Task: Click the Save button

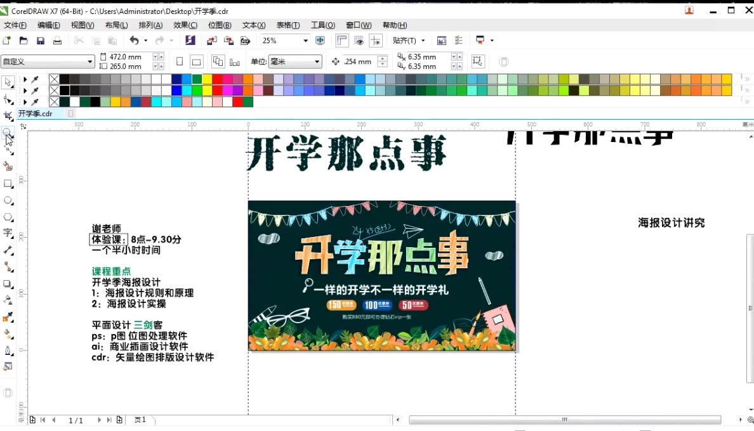Action: 41,40
